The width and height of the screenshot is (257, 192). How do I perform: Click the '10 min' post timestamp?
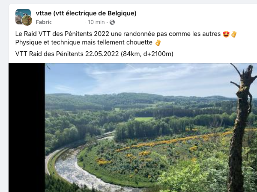(x=96, y=22)
